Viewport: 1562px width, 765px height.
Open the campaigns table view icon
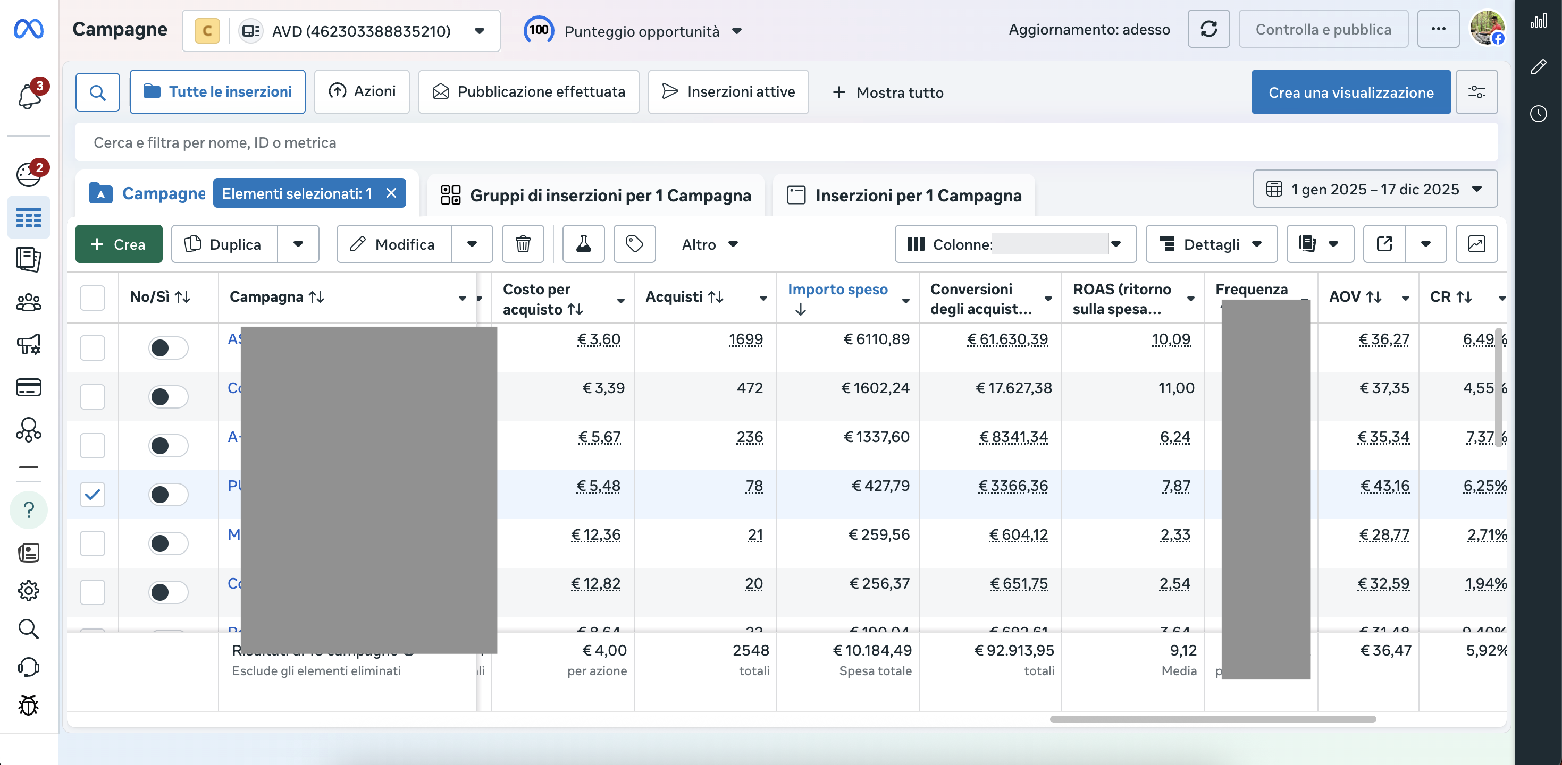(29, 217)
